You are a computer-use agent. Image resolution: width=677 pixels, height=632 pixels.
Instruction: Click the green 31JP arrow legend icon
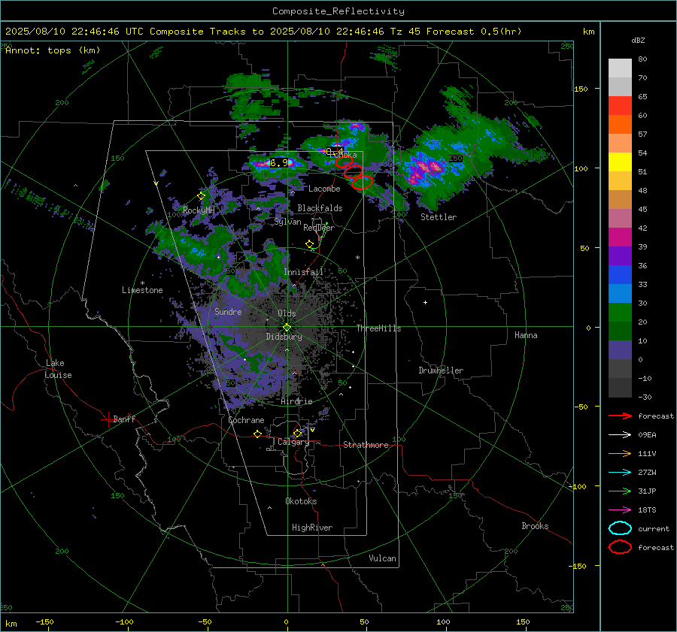[x=620, y=491]
